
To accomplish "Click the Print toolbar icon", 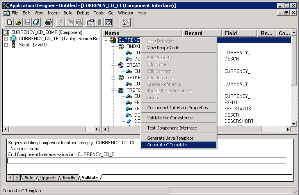I will coord(48,22).
